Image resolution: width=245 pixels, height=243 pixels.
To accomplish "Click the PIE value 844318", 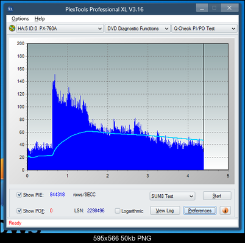I will (57, 195).
